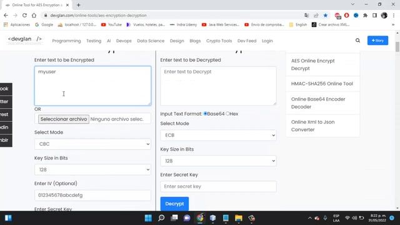Screen dimensions: 400x225
Task: Open the Chrome profile avatar
Action: point(384,15)
